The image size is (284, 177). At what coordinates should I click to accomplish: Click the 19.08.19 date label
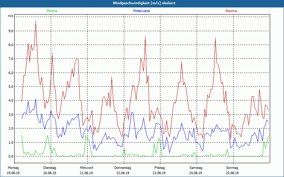point(13,173)
